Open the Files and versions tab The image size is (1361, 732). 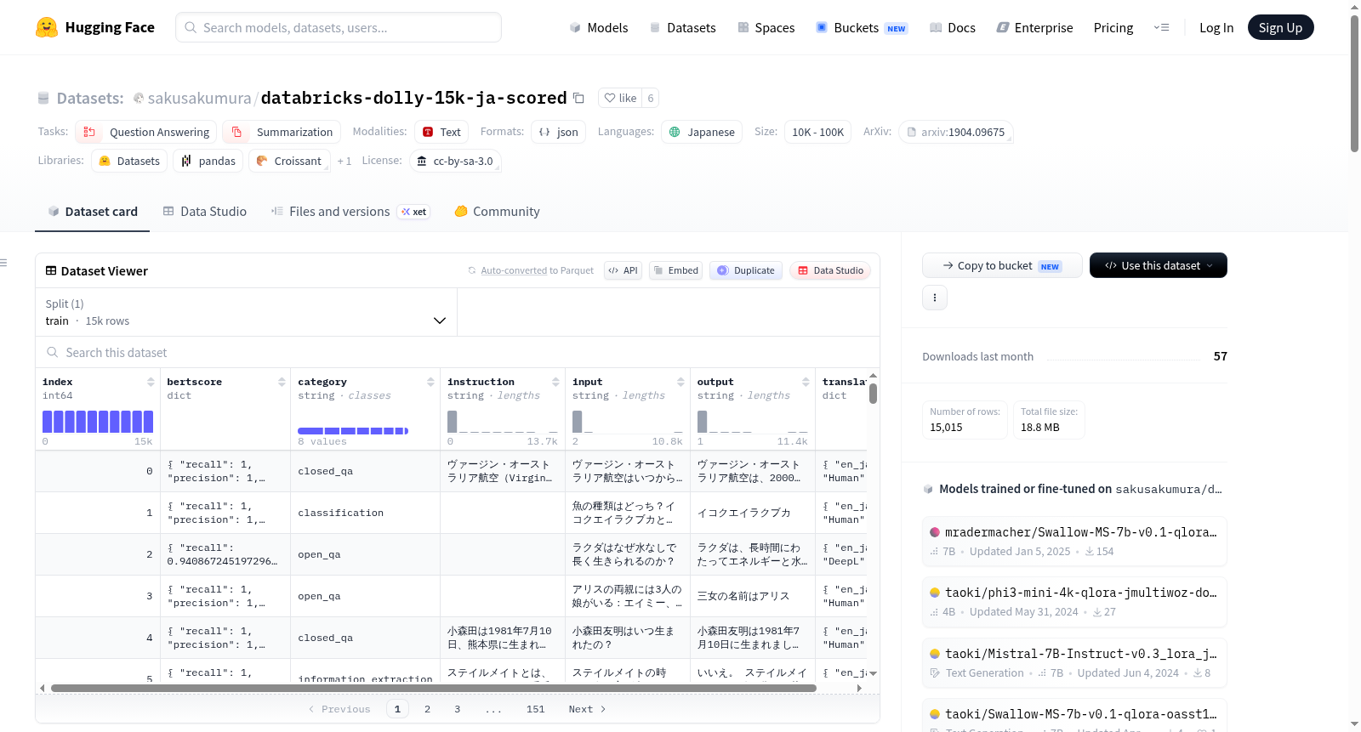tap(350, 212)
